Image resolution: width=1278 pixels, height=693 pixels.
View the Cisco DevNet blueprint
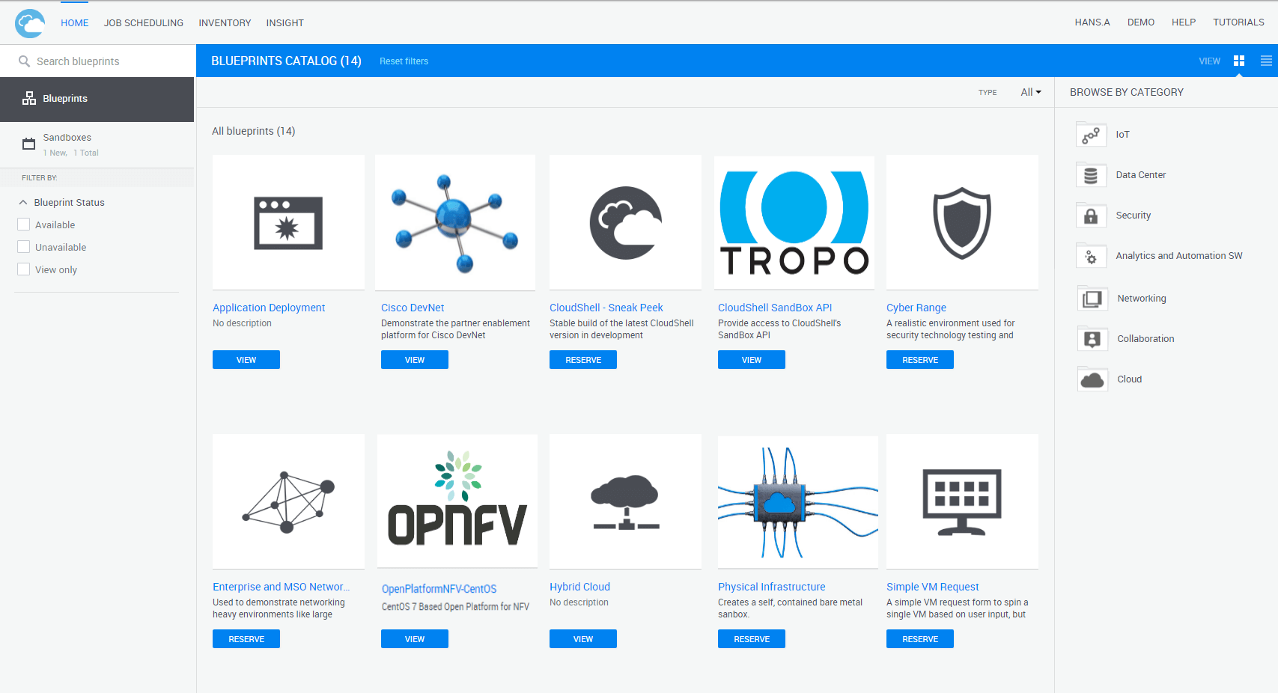point(415,360)
